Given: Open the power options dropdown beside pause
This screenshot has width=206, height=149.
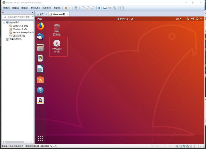Looking at the screenshot, I should pyautogui.click(x=69, y=8).
